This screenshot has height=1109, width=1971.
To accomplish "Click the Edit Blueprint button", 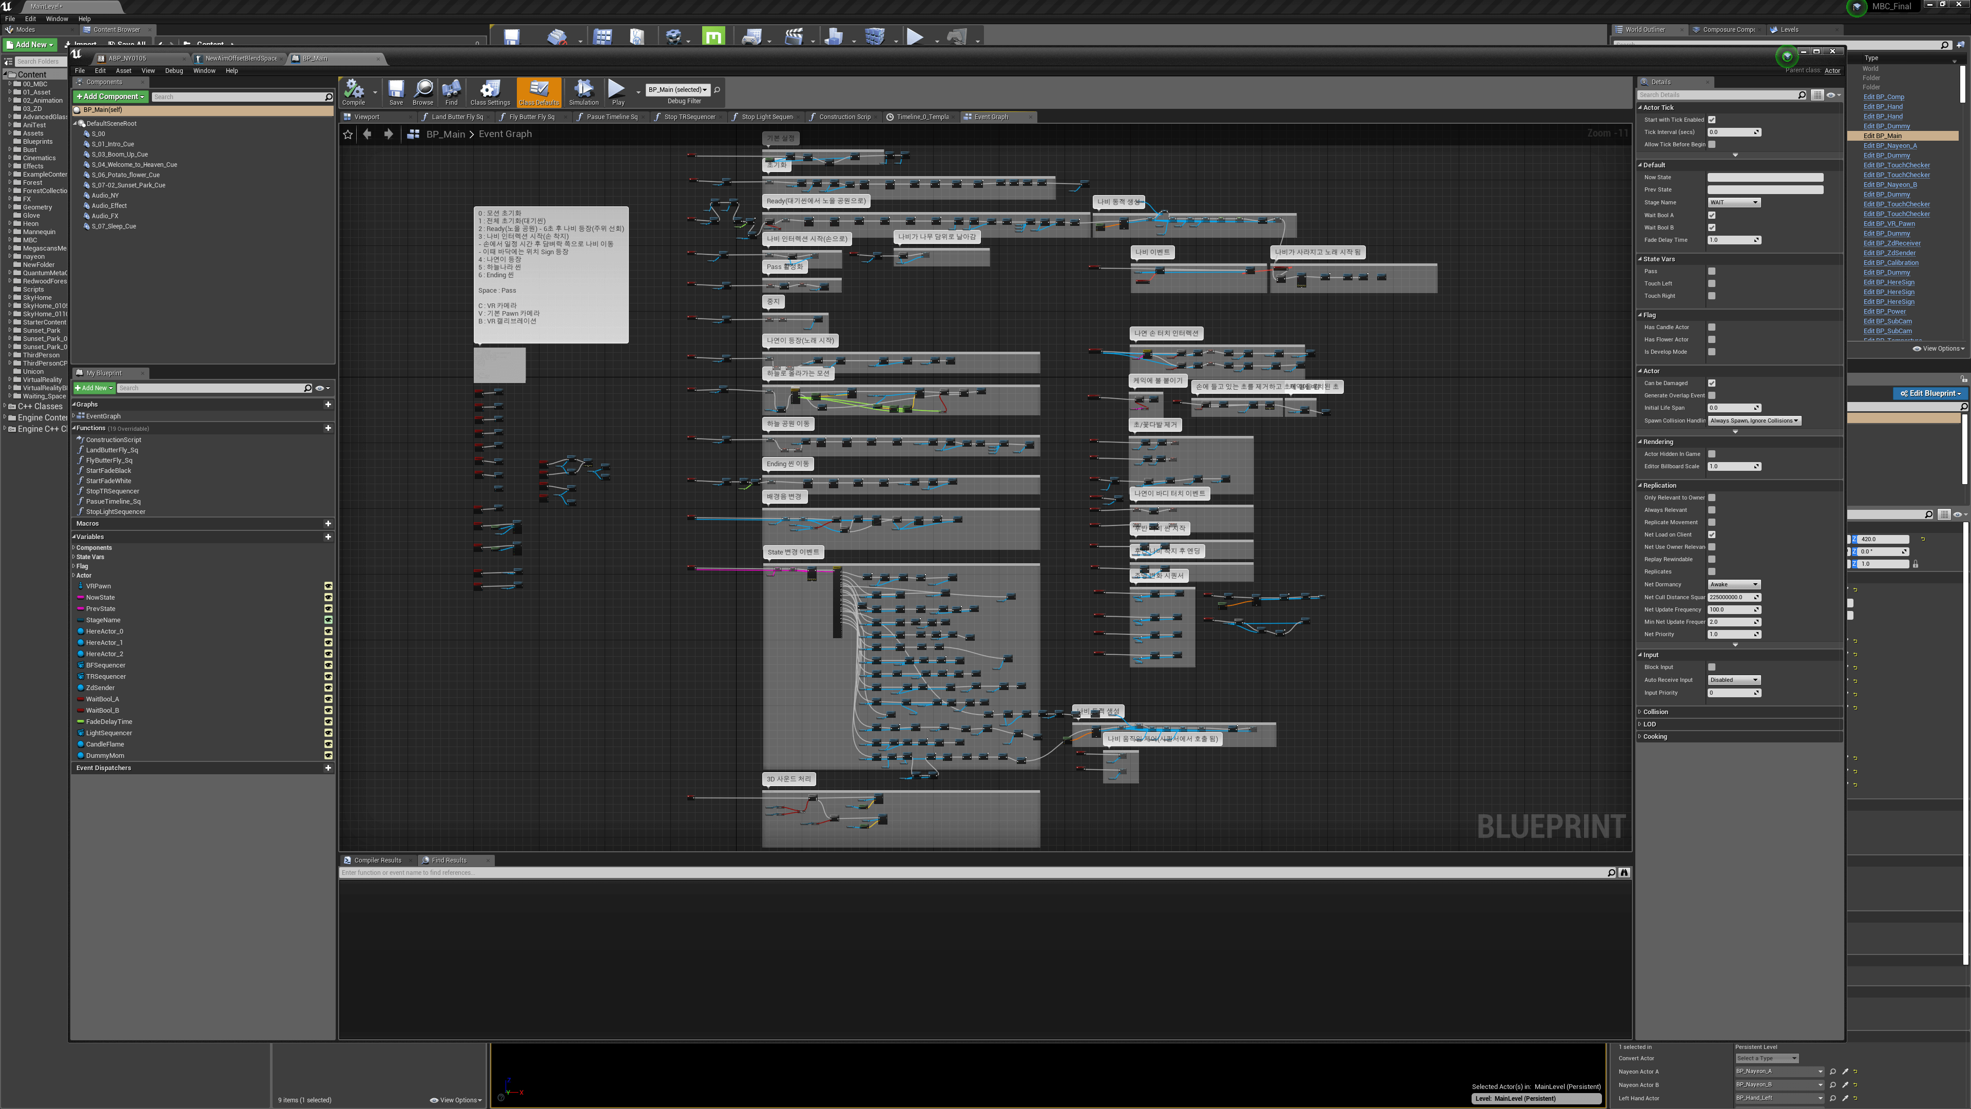I will point(1930,393).
